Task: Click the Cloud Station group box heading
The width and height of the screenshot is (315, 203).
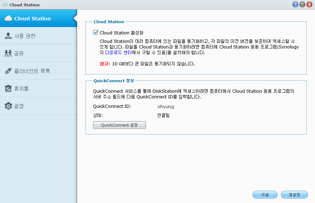Action: coord(109,22)
